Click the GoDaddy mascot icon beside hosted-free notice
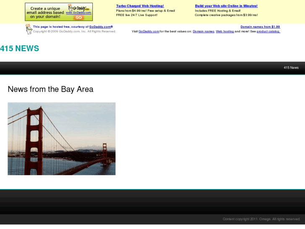This screenshot has width=305, height=229. coord(29,29)
